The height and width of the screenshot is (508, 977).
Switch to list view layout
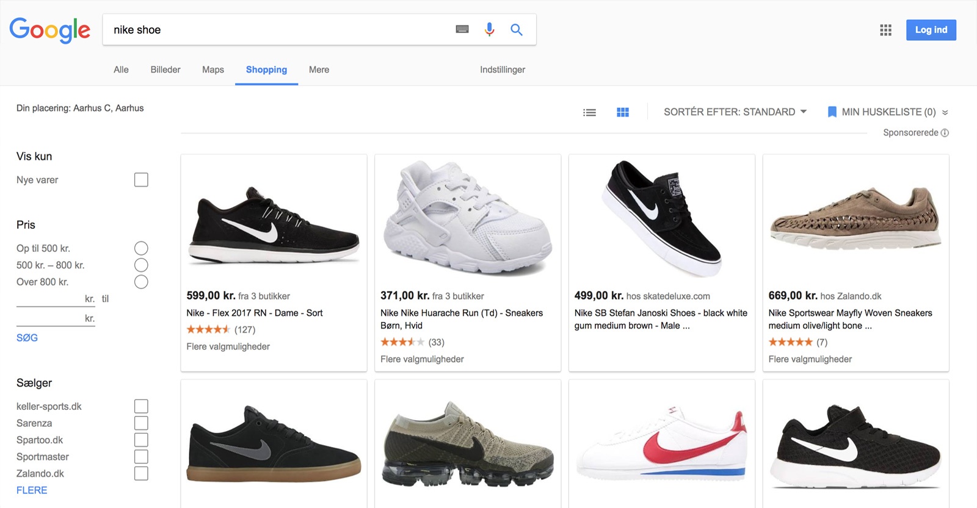point(589,112)
